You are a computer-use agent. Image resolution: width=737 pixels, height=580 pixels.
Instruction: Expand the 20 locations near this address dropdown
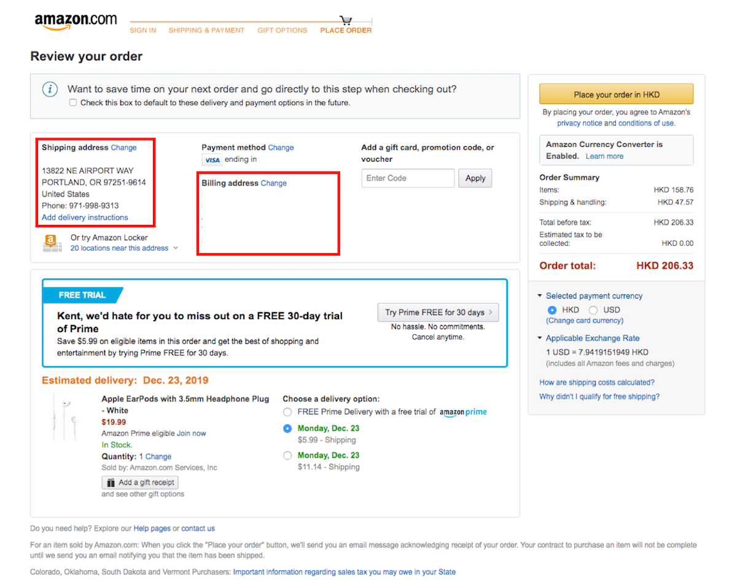pos(176,248)
